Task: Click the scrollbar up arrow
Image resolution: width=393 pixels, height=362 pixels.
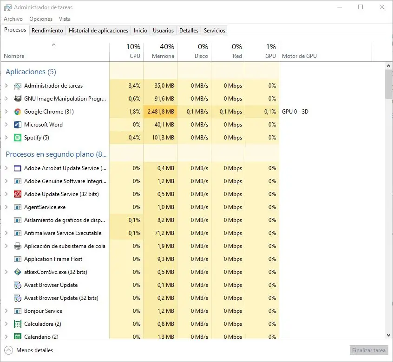Action: click(x=388, y=66)
